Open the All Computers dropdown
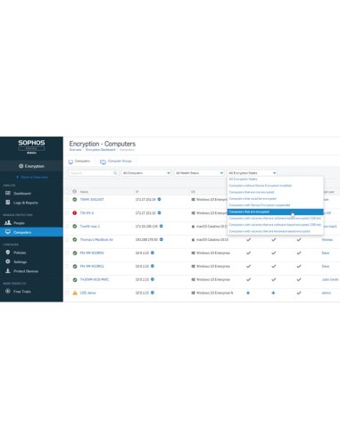The height and width of the screenshot is (439, 340). 146,173
